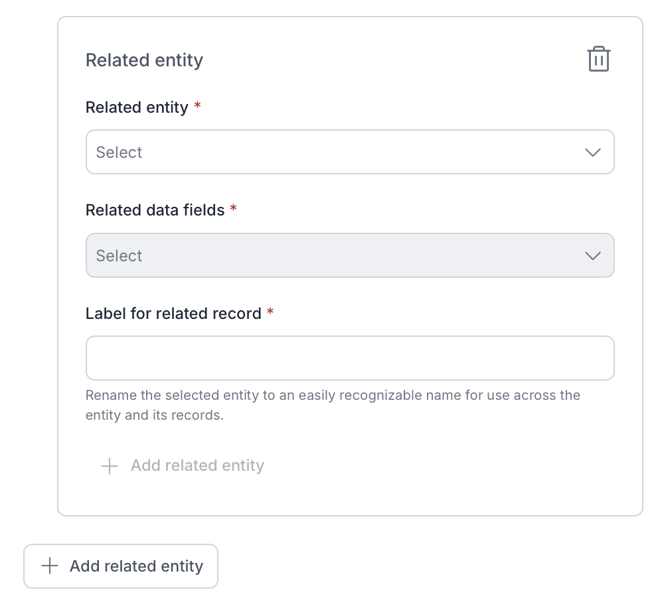The image size is (660, 610).
Task: Click the Related entity field label
Action: (137, 107)
